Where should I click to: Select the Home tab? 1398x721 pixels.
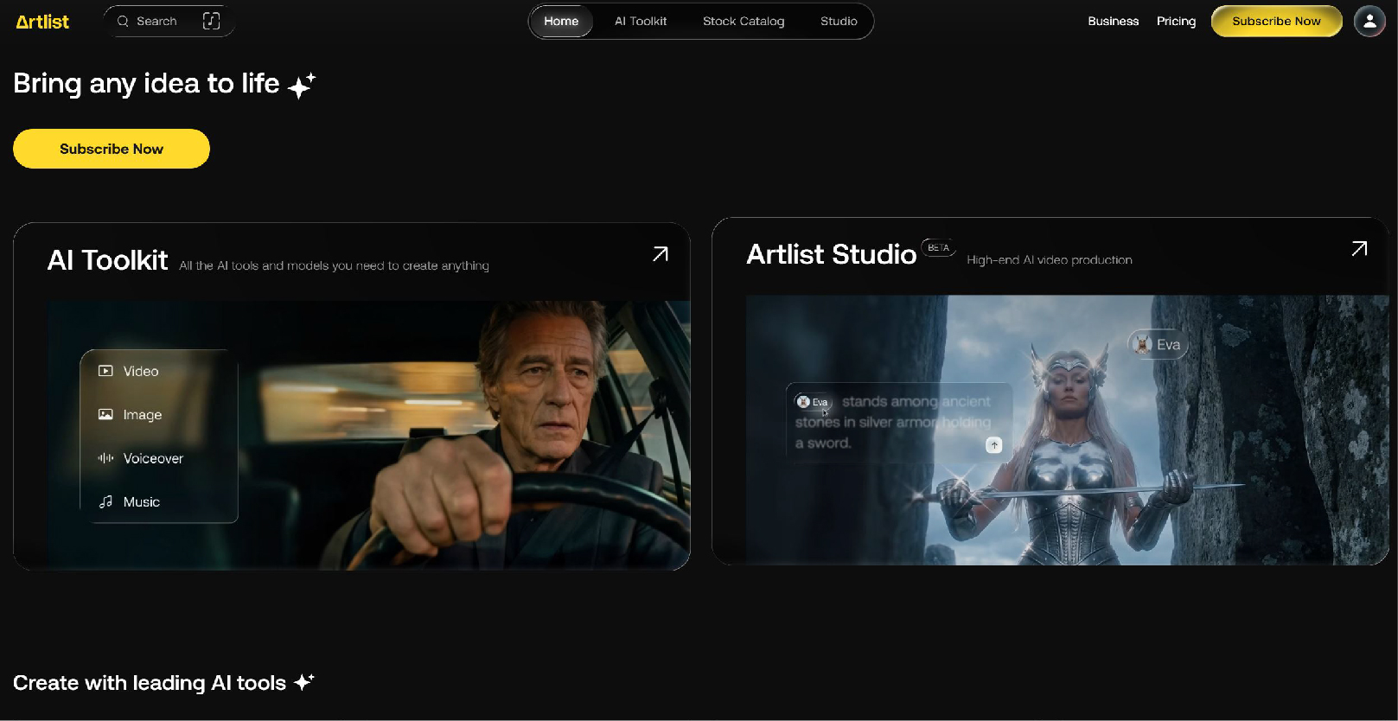[561, 21]
